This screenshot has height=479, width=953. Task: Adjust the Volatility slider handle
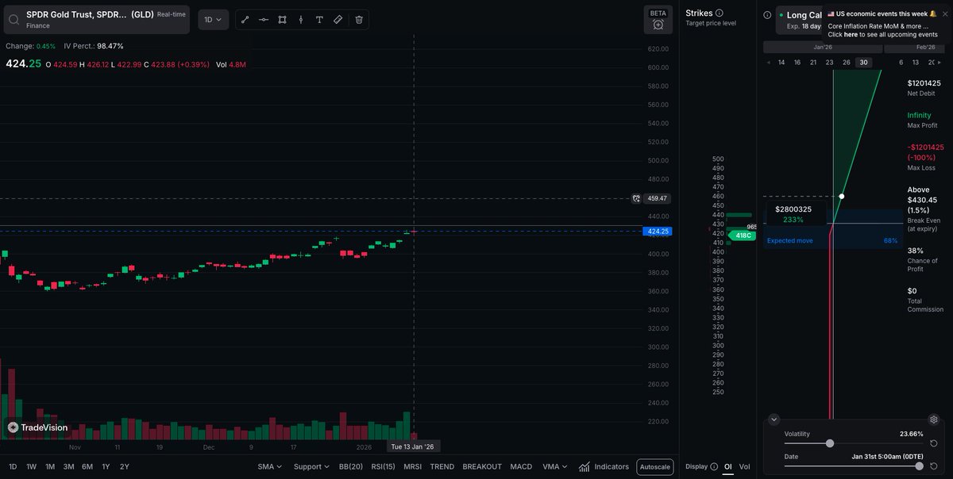tap(830, 443)
